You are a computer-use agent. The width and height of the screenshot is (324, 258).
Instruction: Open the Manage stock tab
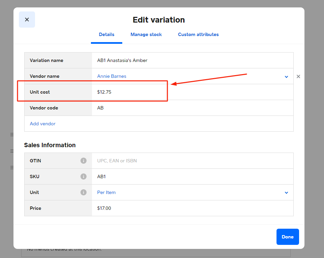tap(146, 34)
